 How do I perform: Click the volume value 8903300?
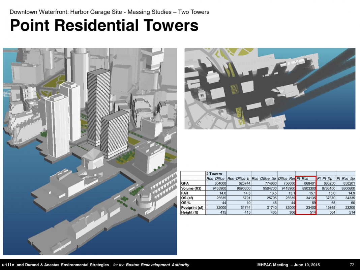click(x=308, y=188)
